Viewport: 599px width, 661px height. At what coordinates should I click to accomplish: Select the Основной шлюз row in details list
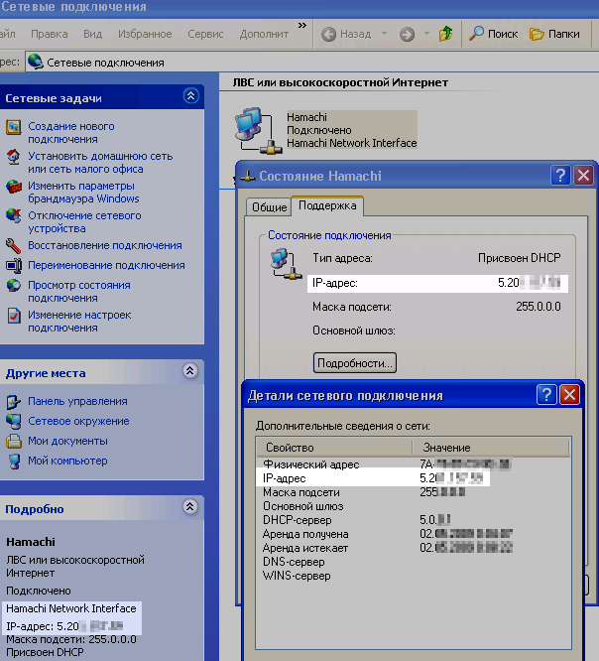pyautogui.click(x=413, y=506)
